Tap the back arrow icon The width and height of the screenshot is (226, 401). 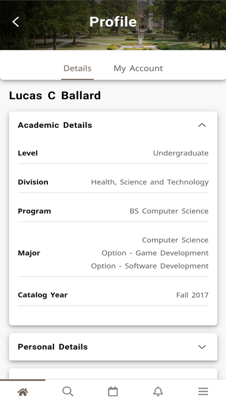coord(16,22)
